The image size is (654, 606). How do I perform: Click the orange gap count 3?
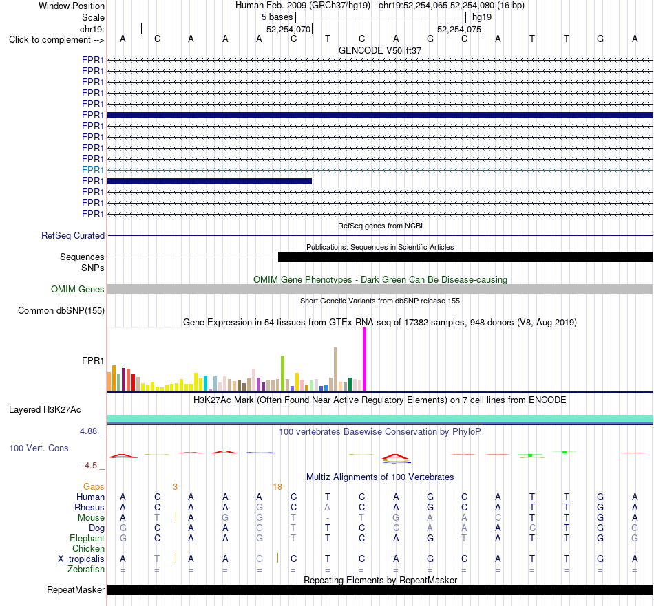175,487
